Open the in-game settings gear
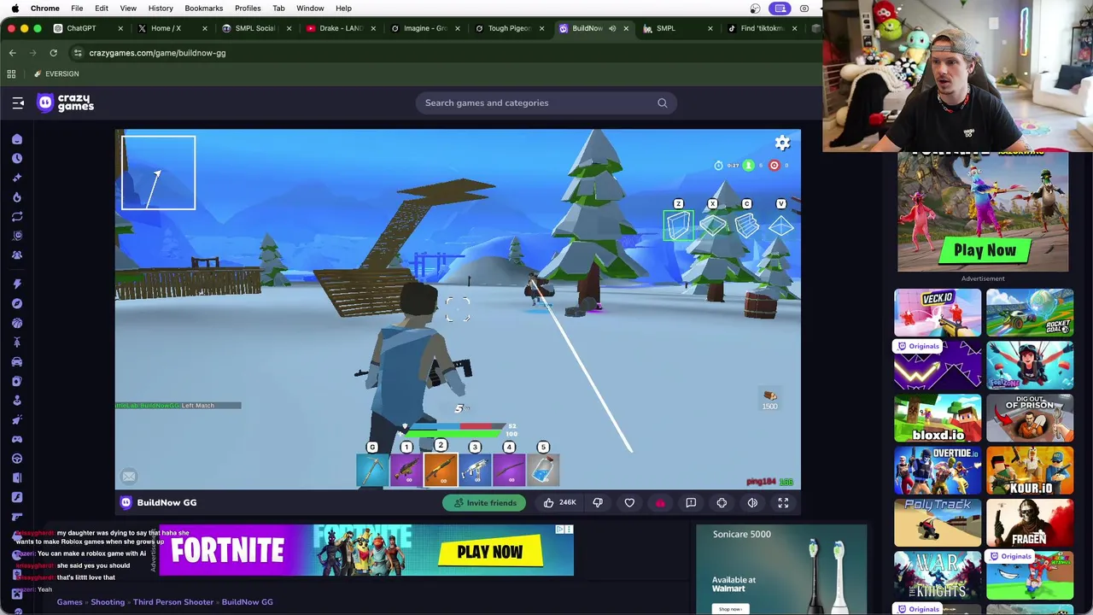1093x615 pixels. coord(782,143)
